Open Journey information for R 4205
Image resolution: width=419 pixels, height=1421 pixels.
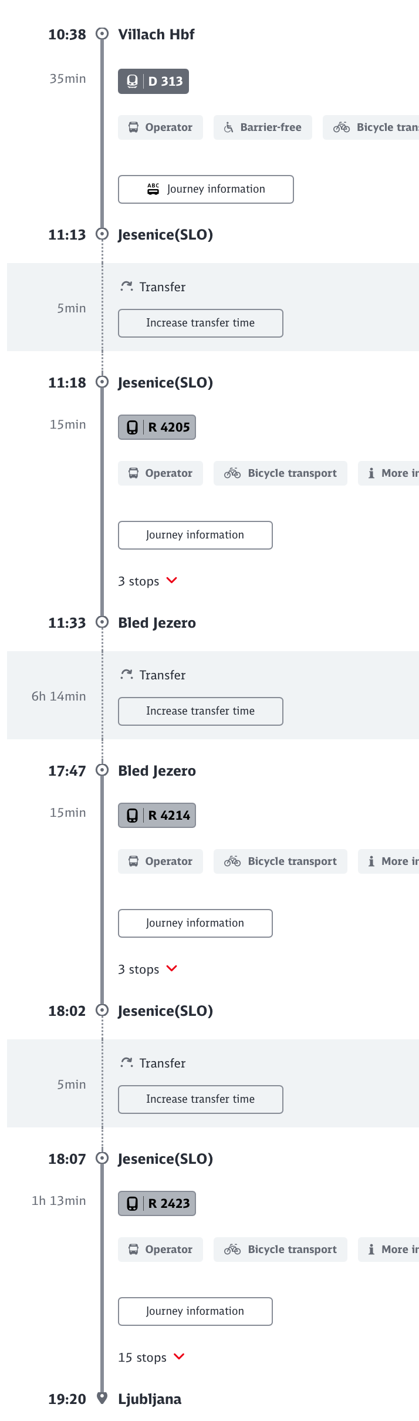[195, 535]
